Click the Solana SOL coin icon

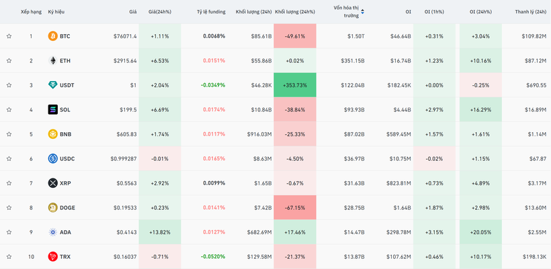[52, 109]
